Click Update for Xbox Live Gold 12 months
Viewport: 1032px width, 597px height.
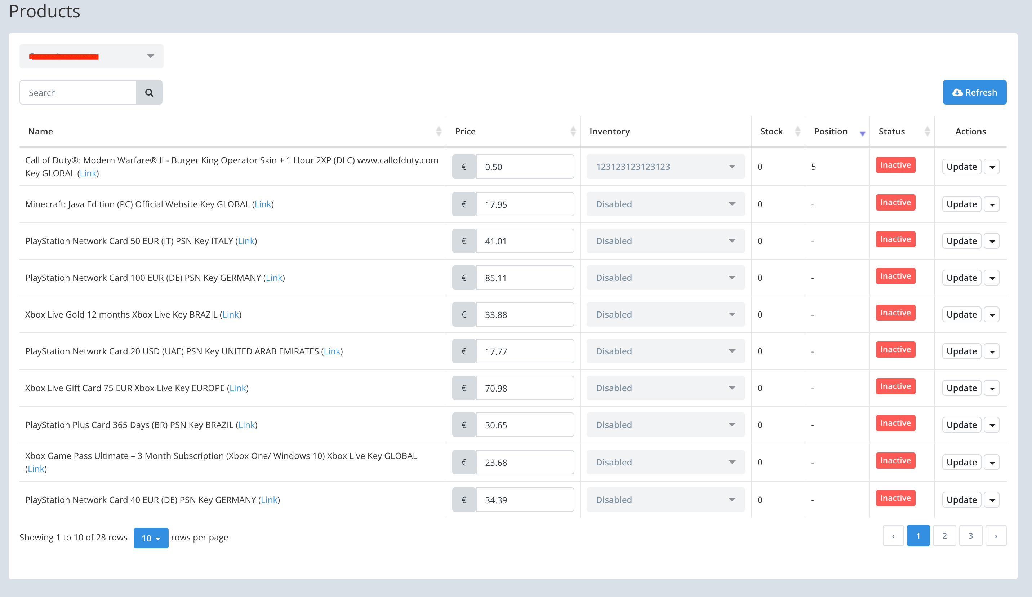962,314
